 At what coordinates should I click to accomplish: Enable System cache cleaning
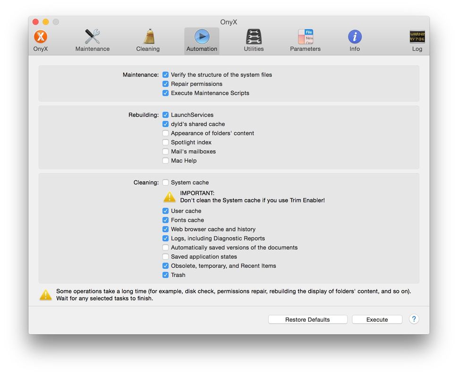(x=165, y=182)
